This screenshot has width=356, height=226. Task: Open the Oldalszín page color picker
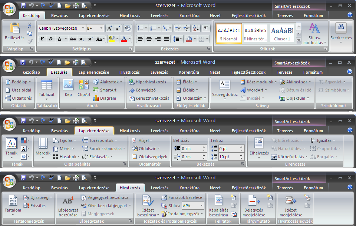[146, 149]
